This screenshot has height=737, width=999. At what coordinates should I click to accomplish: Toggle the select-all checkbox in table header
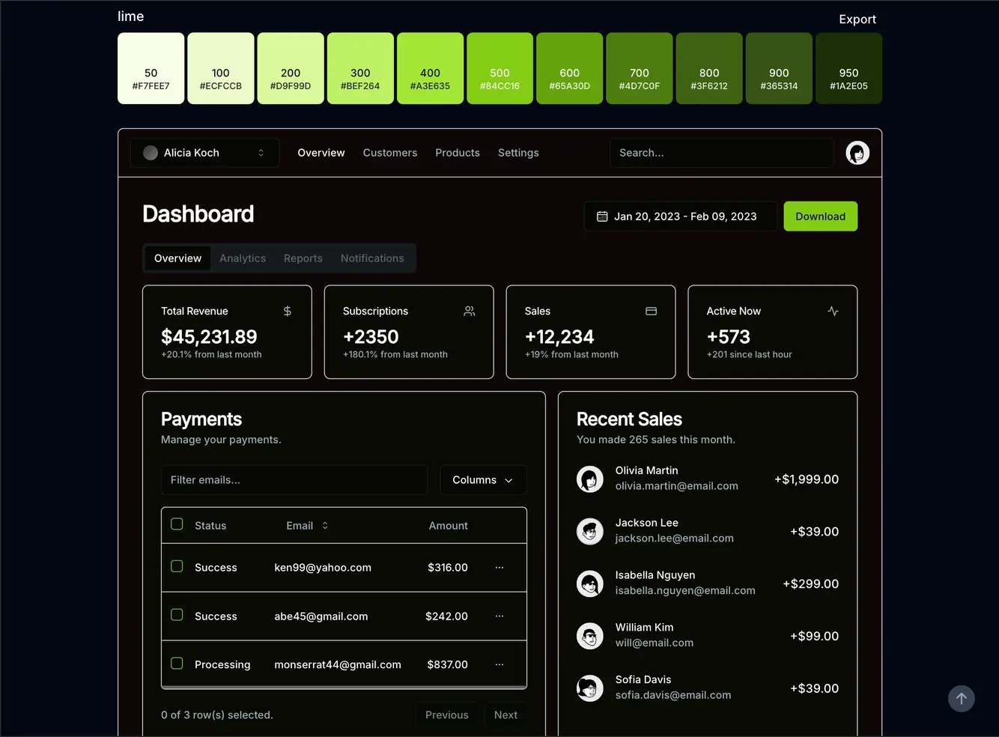[x=177, y=524]
